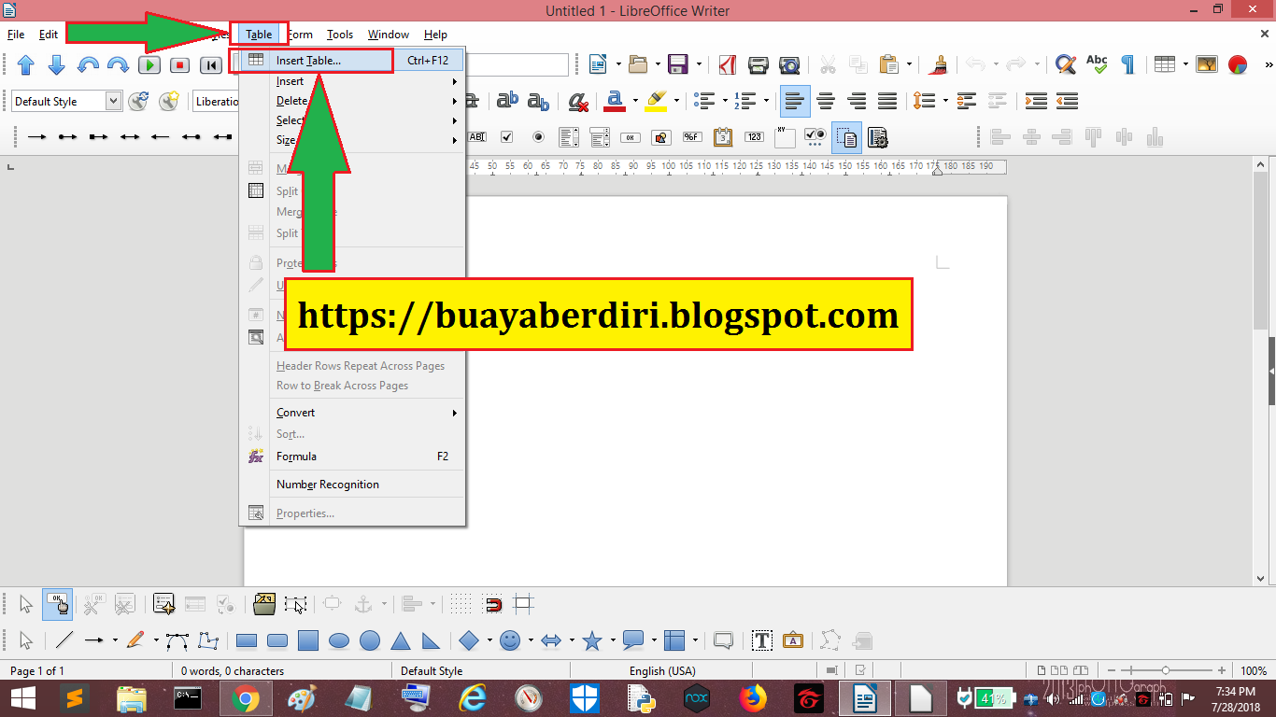Open Find & Replace icon

[x=1066, y=64]
